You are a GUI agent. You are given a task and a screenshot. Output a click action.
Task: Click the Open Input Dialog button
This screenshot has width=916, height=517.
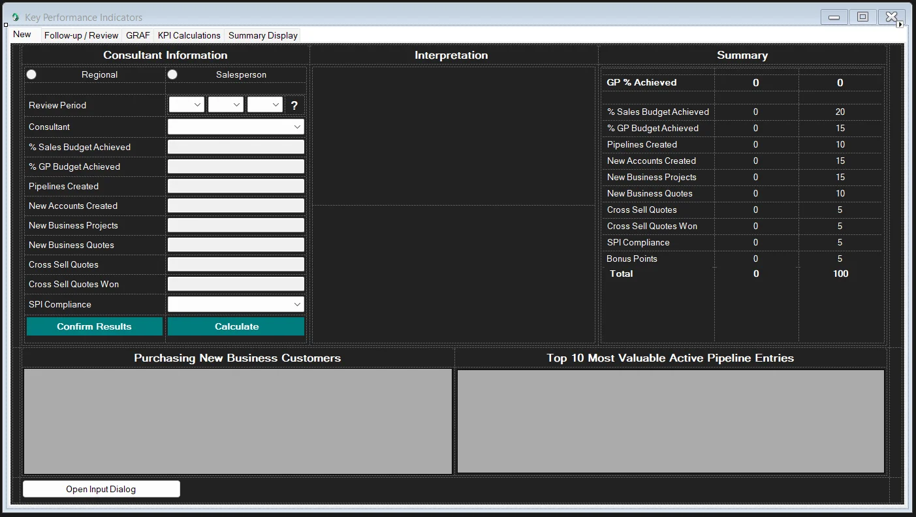click(x=101, y=489)
